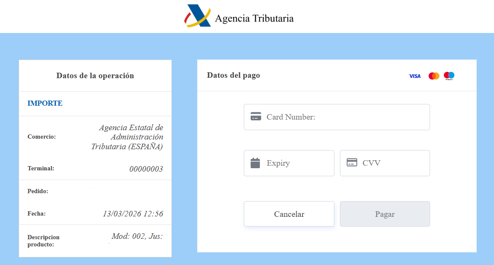494x265 pixels.
Task: Click the Mastercard logo
Action: coord(434,76)
